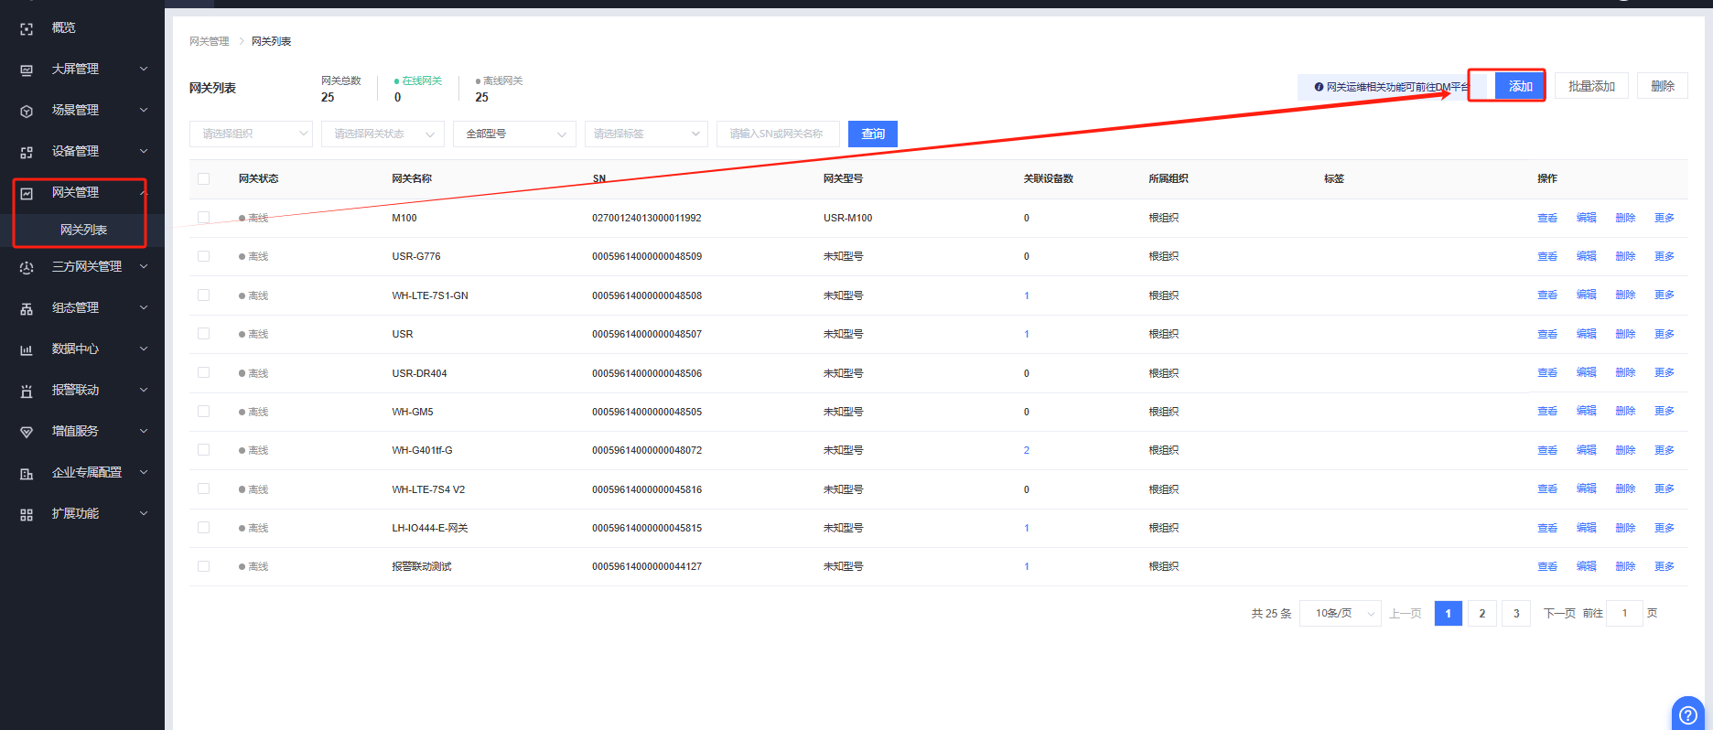The image size is (1713, 730).
Task: Click the Overview (概览) sidebar icon
Action: click(27, 29)
